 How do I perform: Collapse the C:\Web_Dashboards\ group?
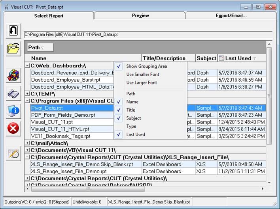(27, 66)
